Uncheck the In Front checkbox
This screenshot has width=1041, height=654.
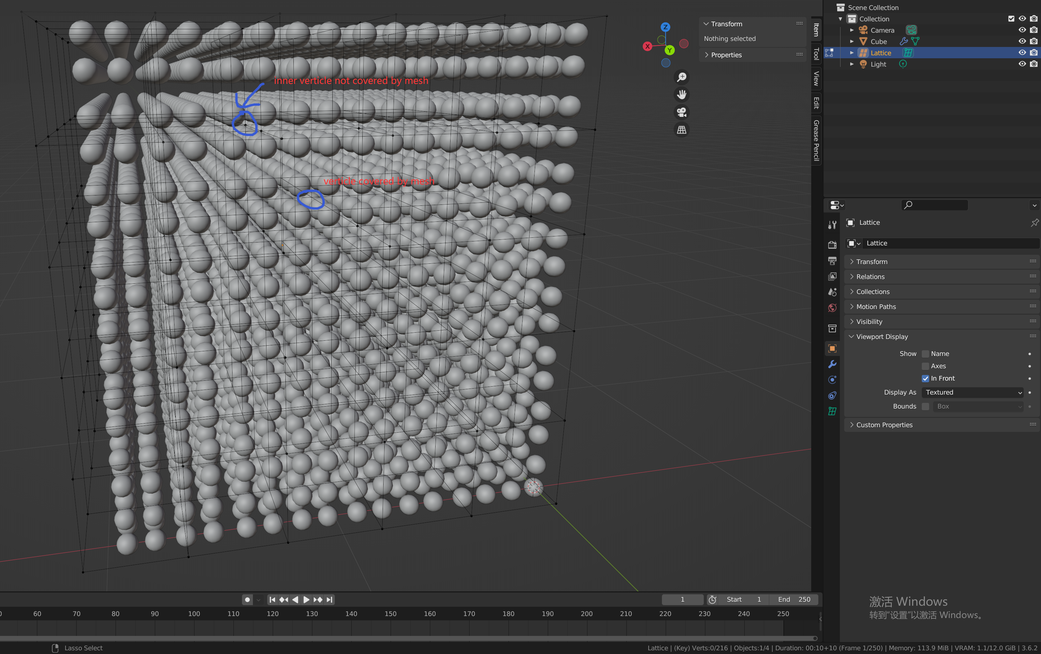pos(925,378)
